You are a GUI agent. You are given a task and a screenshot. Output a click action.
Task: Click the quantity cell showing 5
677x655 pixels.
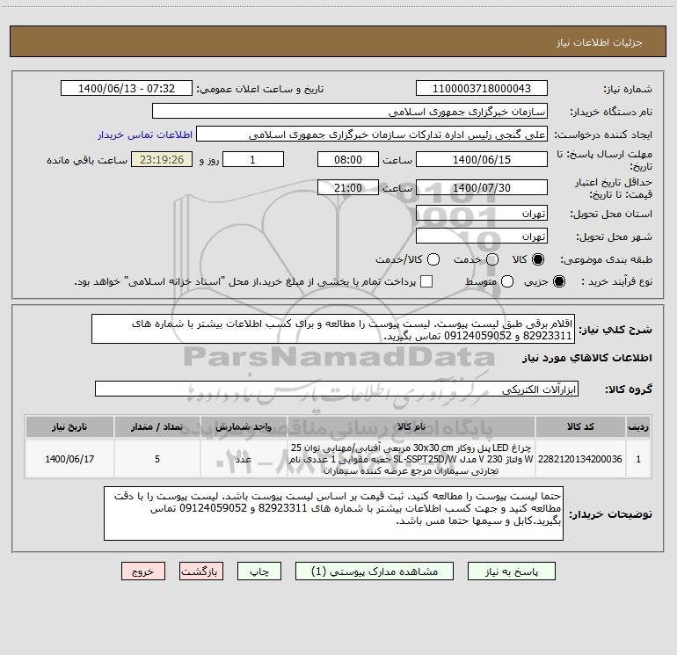[157, 459]
